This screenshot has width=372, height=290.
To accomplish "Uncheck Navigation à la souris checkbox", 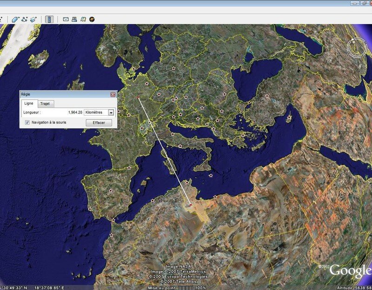I will click(x=27, y=122).
